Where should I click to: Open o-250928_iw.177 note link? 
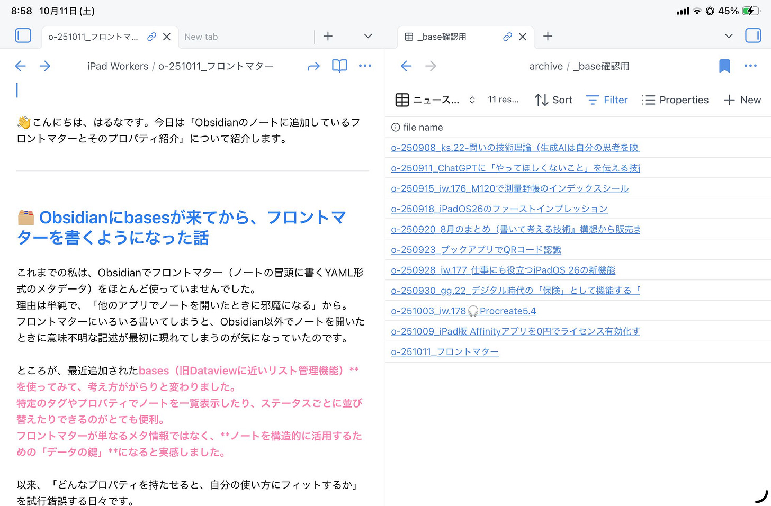tap(503, 270)
